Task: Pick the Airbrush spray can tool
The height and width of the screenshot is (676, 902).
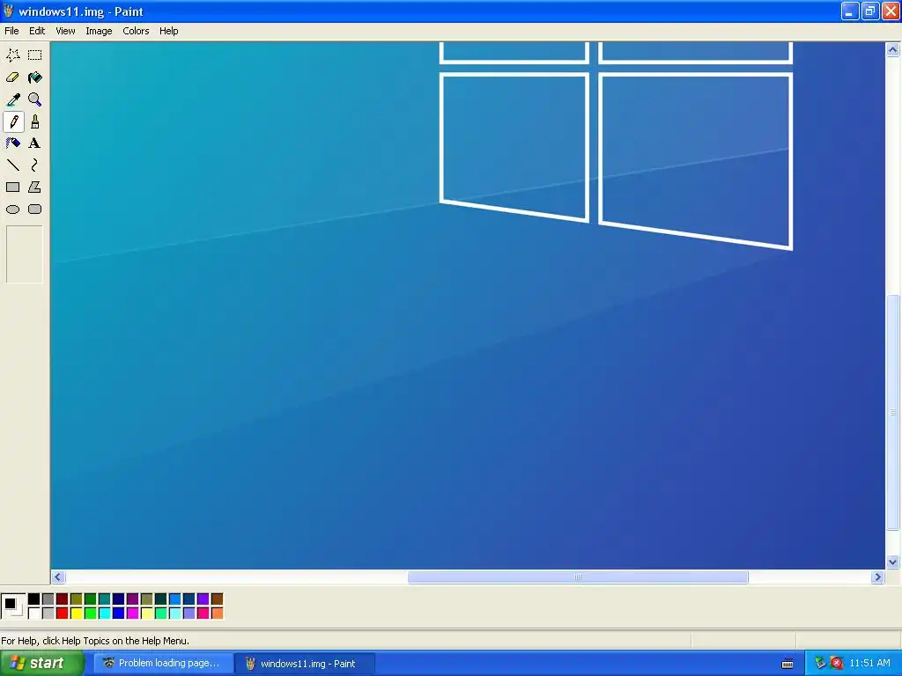Action: (x=12, y=143)
